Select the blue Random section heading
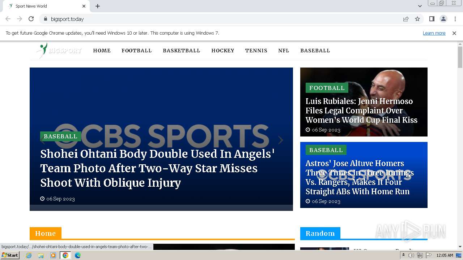Viewport: 463px width, 260px height. click(320, 233)
